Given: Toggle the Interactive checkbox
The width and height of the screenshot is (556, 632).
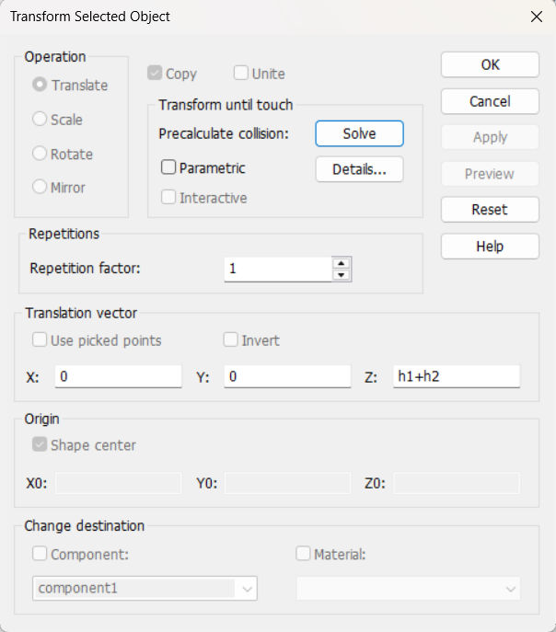Looking at the screenshot, I should (168, 197).
